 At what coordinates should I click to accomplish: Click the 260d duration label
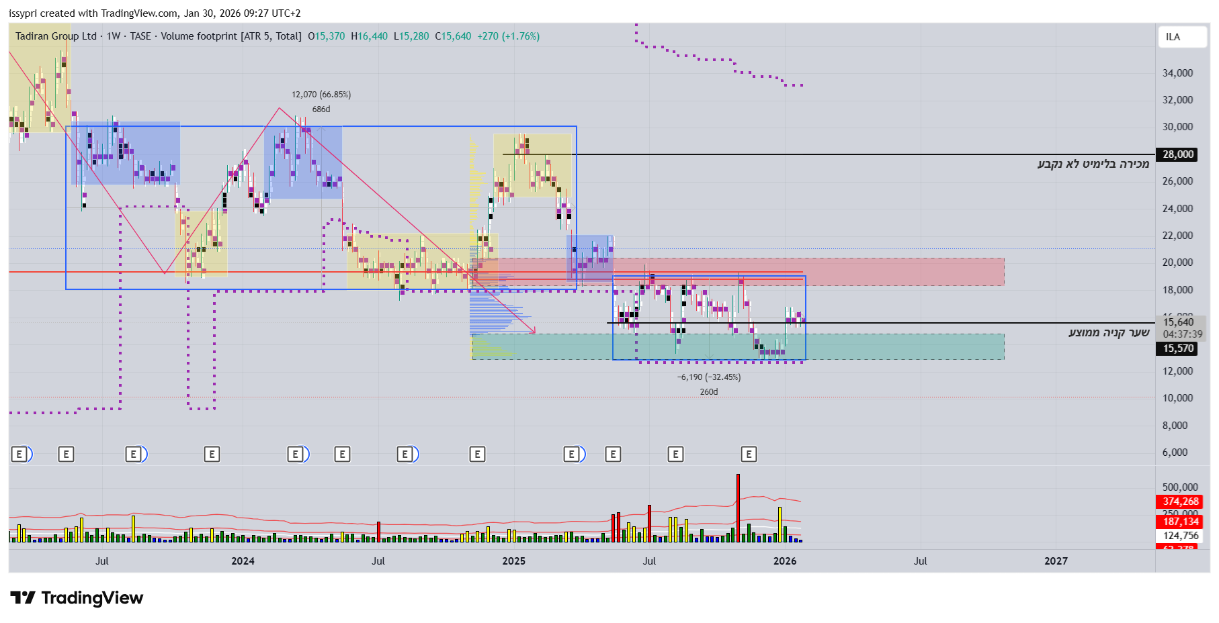(709, 392)
